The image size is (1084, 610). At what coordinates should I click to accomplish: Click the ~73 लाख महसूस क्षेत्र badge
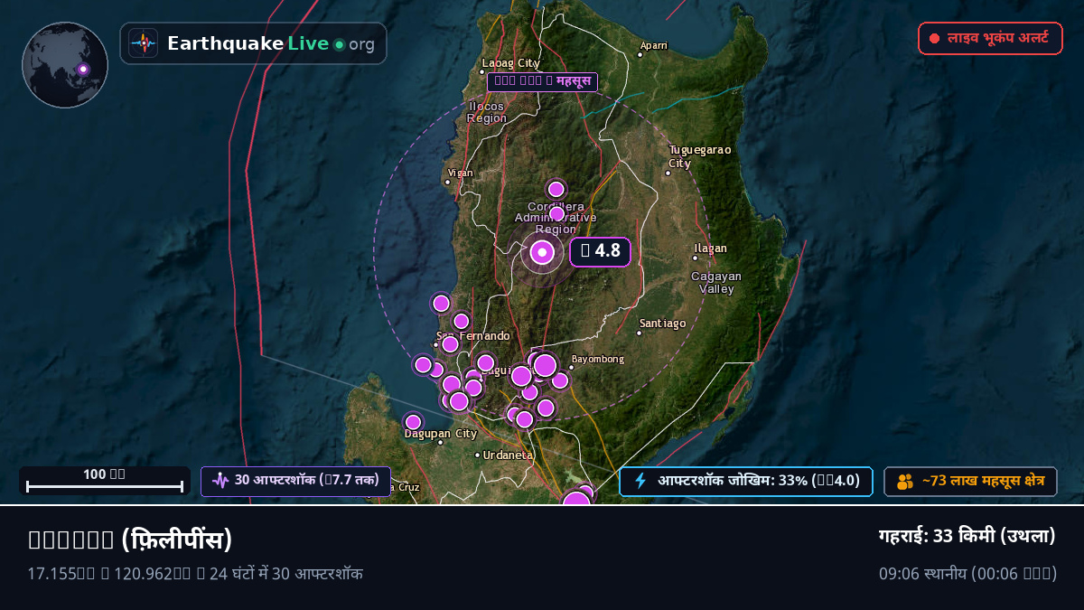[x=970, y=482]
